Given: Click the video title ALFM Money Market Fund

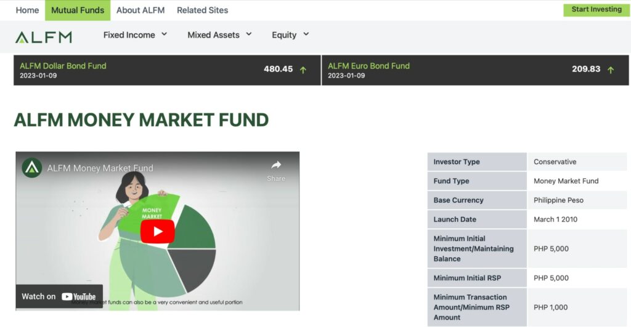Looking at the screenshot, I should click(100, 168).
